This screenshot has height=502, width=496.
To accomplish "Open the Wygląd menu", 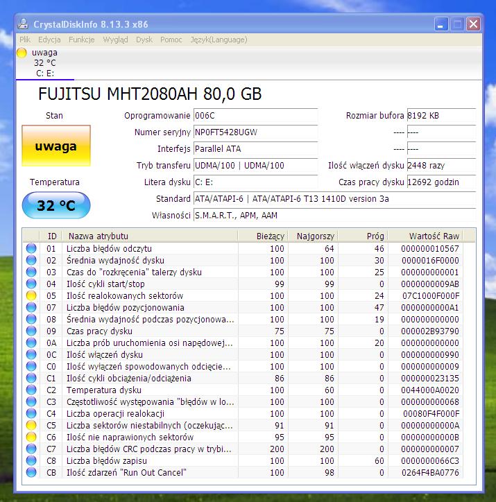I will point(115,40).
